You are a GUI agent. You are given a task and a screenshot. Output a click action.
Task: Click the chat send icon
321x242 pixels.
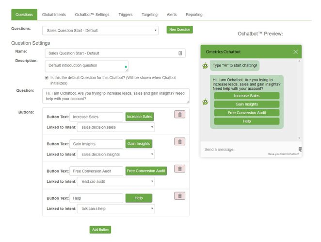click(x=300, y=149)
